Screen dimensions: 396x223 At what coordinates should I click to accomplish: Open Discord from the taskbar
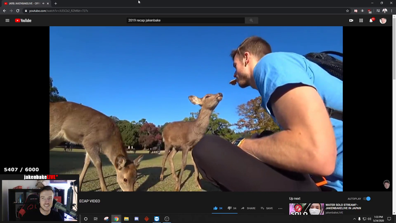(x=136, y=219)
